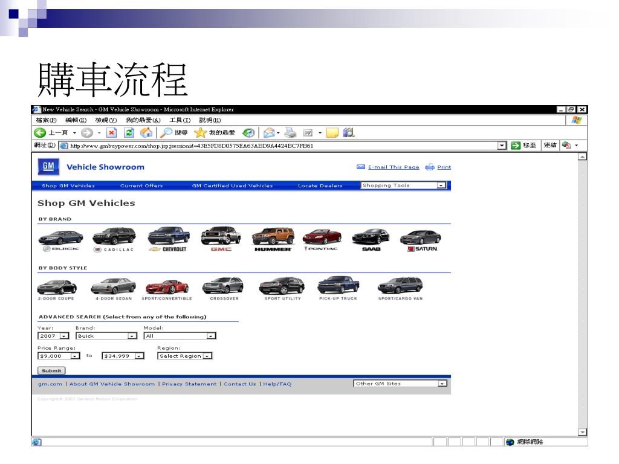Click the Research book toolbar icon
619x464 pixels.
click(349, 133)
